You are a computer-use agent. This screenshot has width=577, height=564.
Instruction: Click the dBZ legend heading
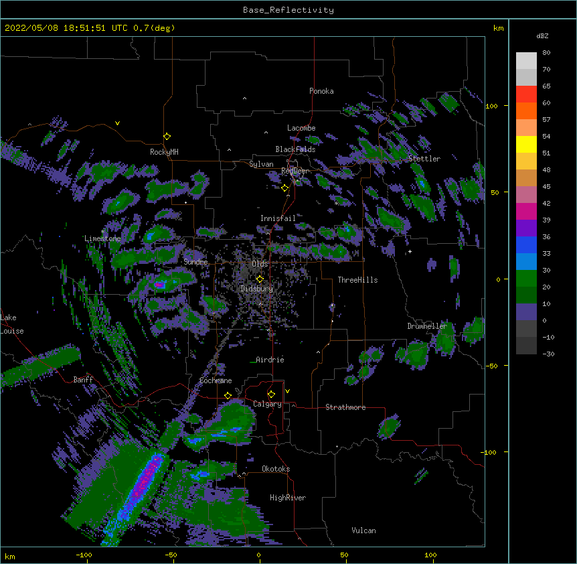[x=542, y=36]
